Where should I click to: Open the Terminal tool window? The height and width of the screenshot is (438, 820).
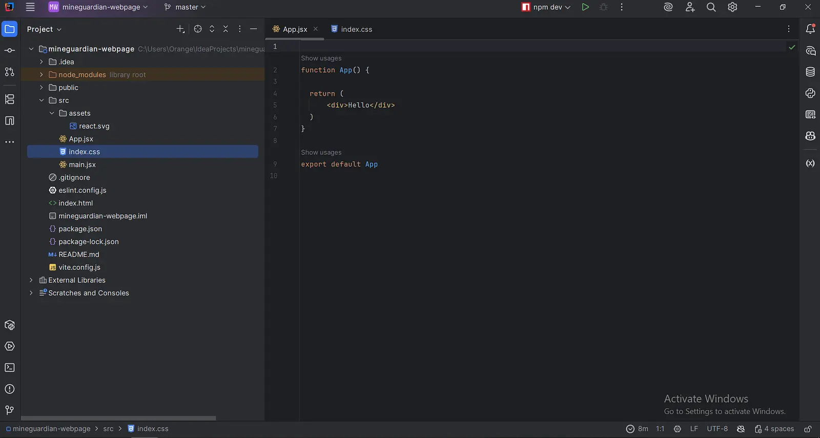pyautogui.click(x=10, y=368)
